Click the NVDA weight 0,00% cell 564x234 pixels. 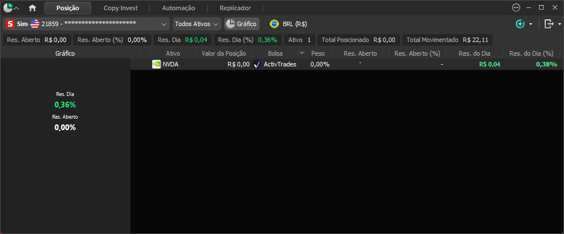coord(320,64)
